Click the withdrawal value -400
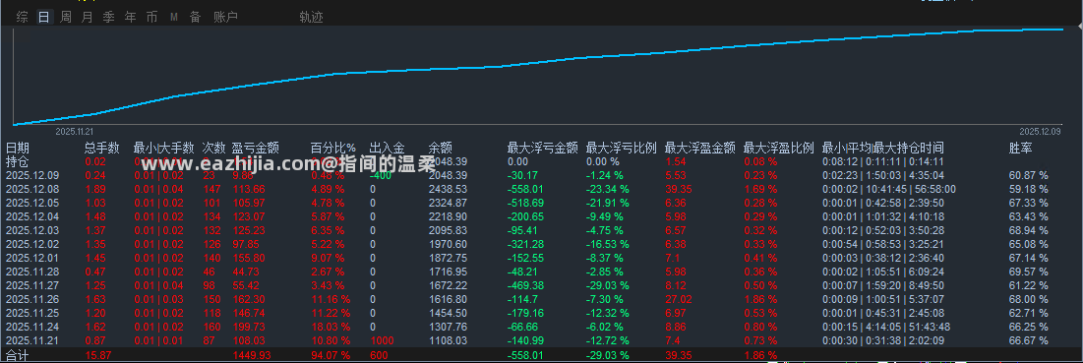Viewport: 1083px width, 363px height. pos(380,175)
